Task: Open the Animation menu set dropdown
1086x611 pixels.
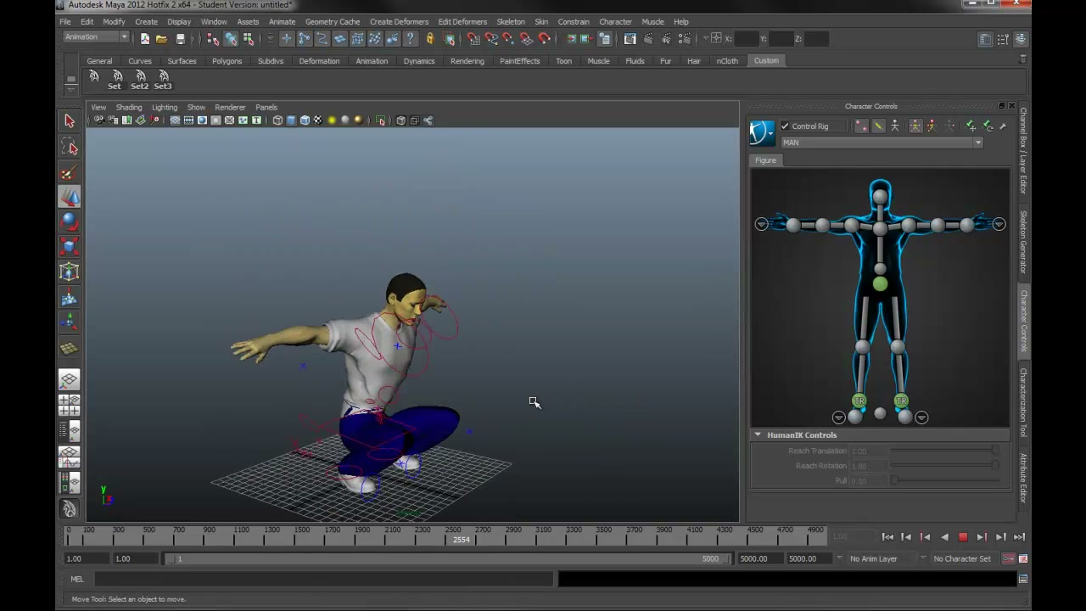Action: tap(96, 37)
